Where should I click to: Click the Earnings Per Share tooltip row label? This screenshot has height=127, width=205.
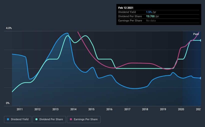click(x=130, y=20)
